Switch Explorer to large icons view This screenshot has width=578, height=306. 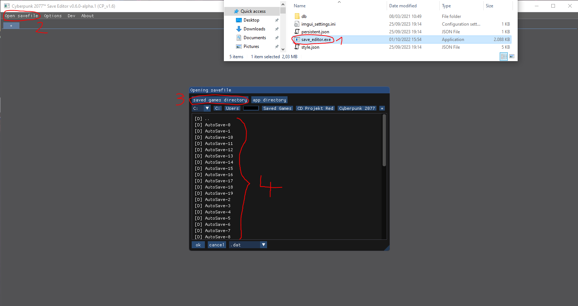pos(512,56)
